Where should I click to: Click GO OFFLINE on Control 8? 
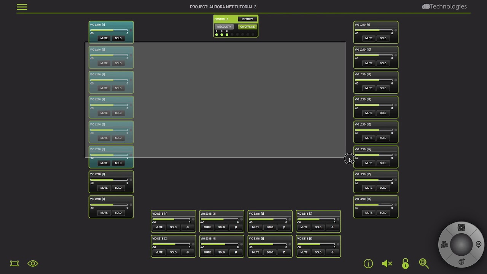click(247, 27)
